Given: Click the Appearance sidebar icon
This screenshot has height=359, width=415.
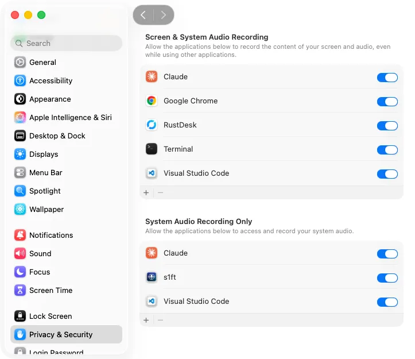Looking at the screenshot, I should pyautogui.click(x=20, y=99).
